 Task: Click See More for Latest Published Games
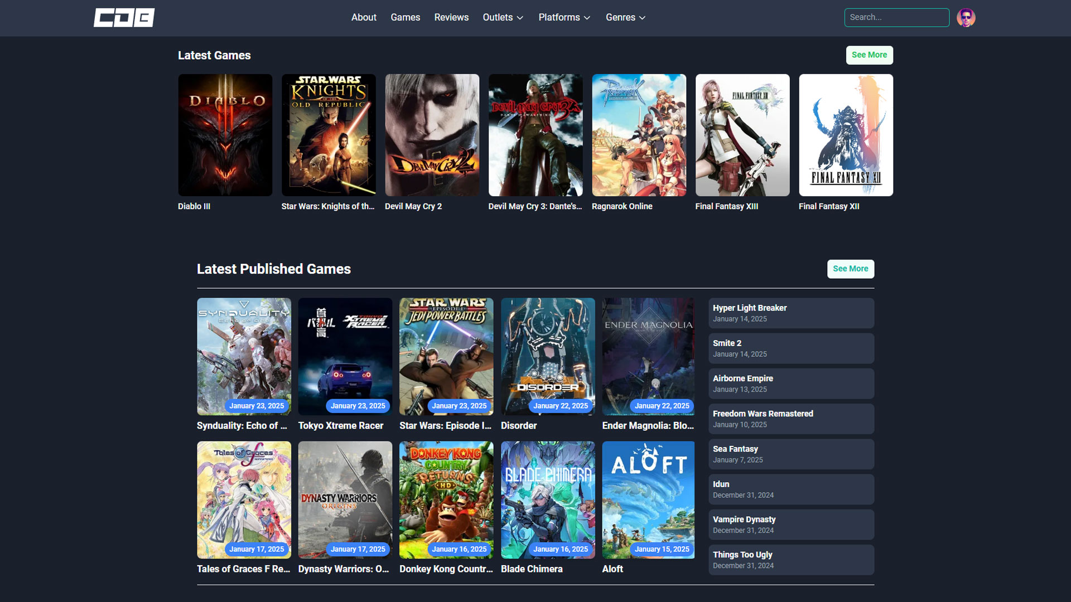coord(851,269)
